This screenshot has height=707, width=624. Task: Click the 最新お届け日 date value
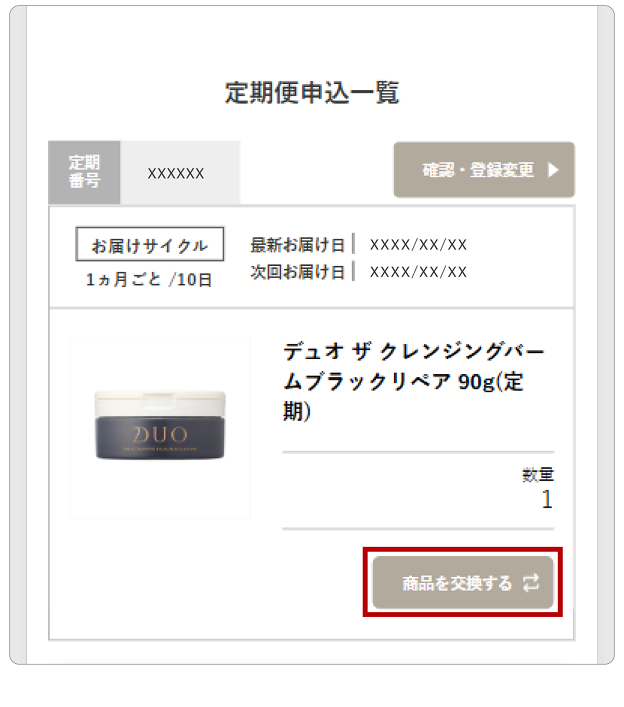pos(418,244)
